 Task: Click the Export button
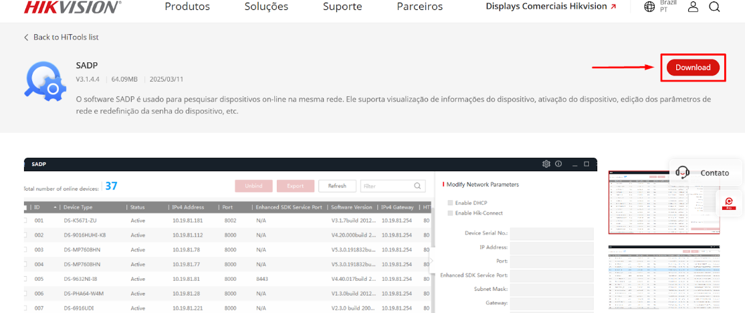tap(296, 186)
